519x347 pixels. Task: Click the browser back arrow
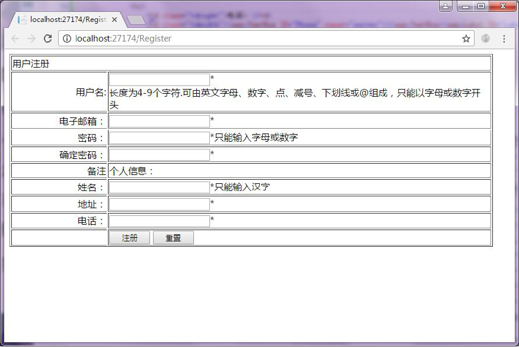pyautogui.click(x=15, y=39)
